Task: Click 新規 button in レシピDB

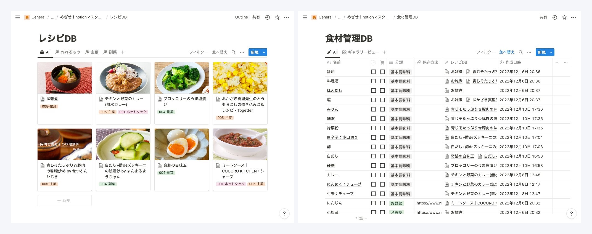Action: coord(255,52)
